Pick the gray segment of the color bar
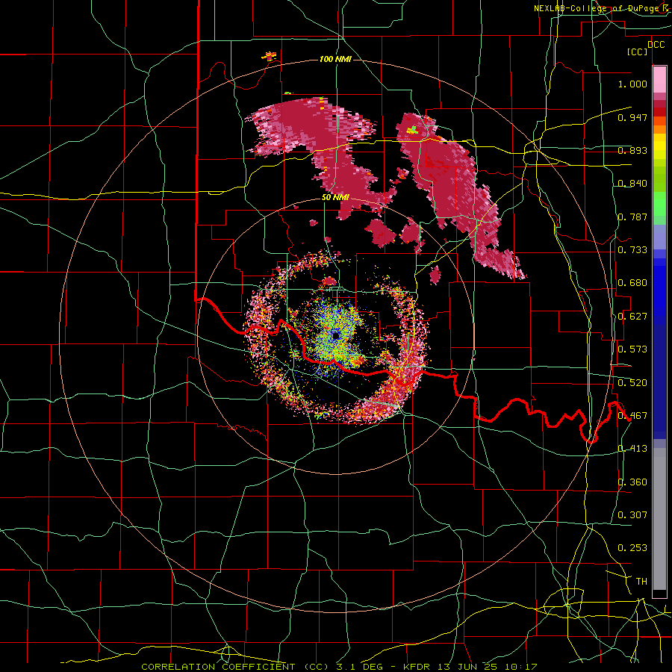672x672 pixels. coord(659,519)
